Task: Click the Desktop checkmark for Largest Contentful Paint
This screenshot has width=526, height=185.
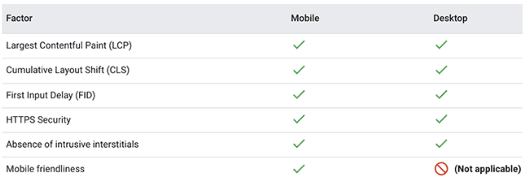Action: [x=441, y=45]
